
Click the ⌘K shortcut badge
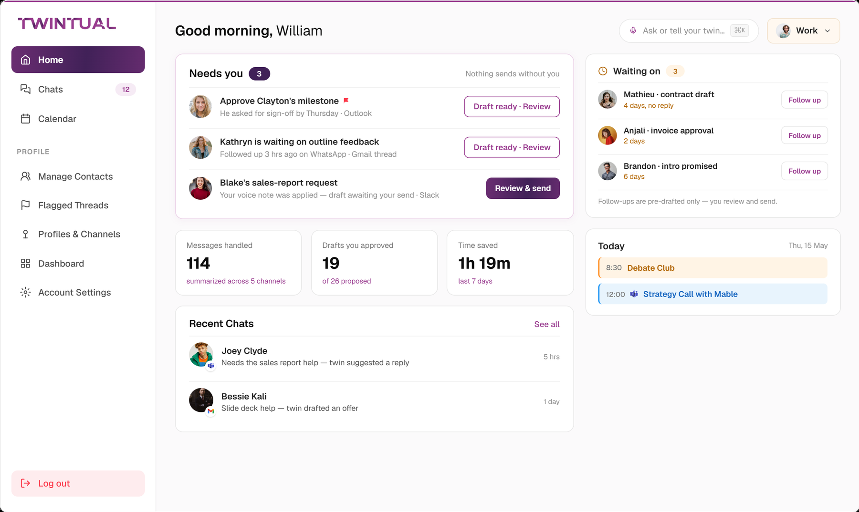[x=740, y=30]
